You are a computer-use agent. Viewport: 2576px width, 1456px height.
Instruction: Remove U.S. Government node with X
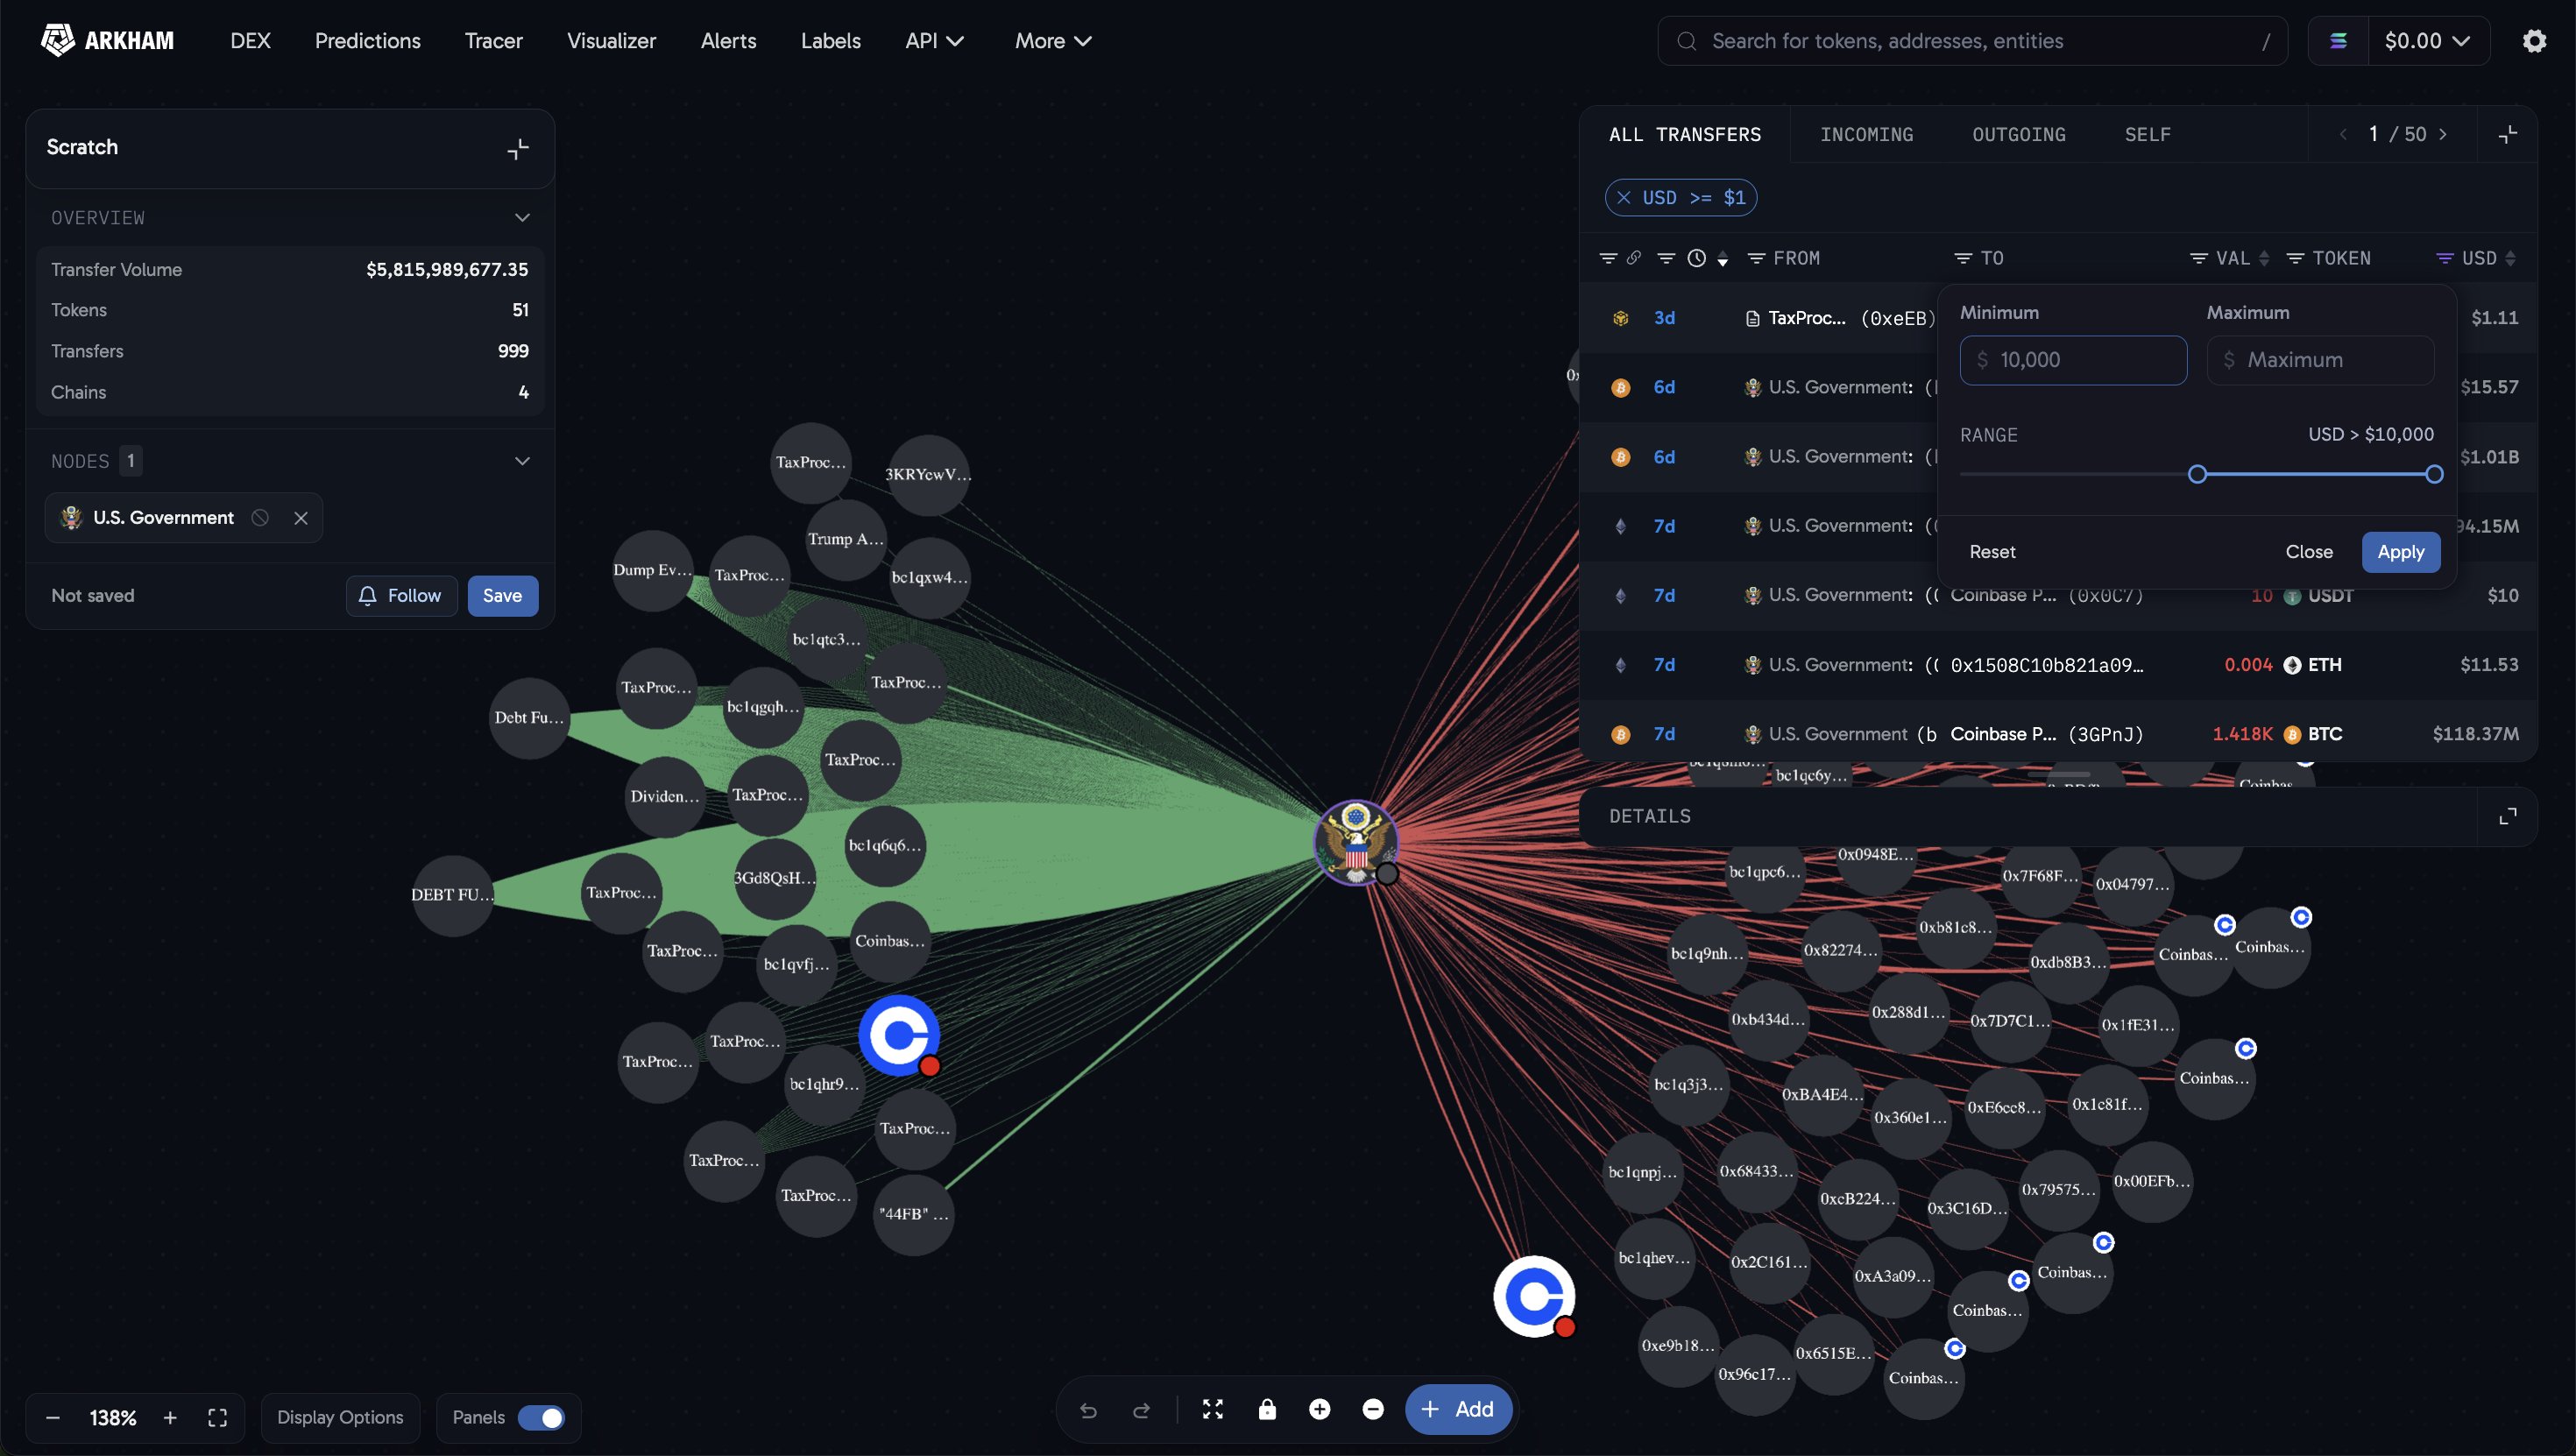pos(301,518)
